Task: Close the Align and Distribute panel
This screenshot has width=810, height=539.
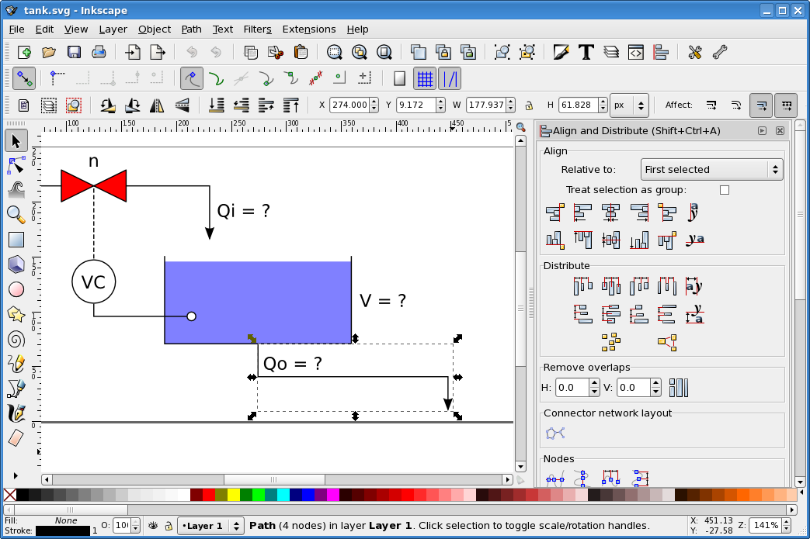Action: click(780, 131)
